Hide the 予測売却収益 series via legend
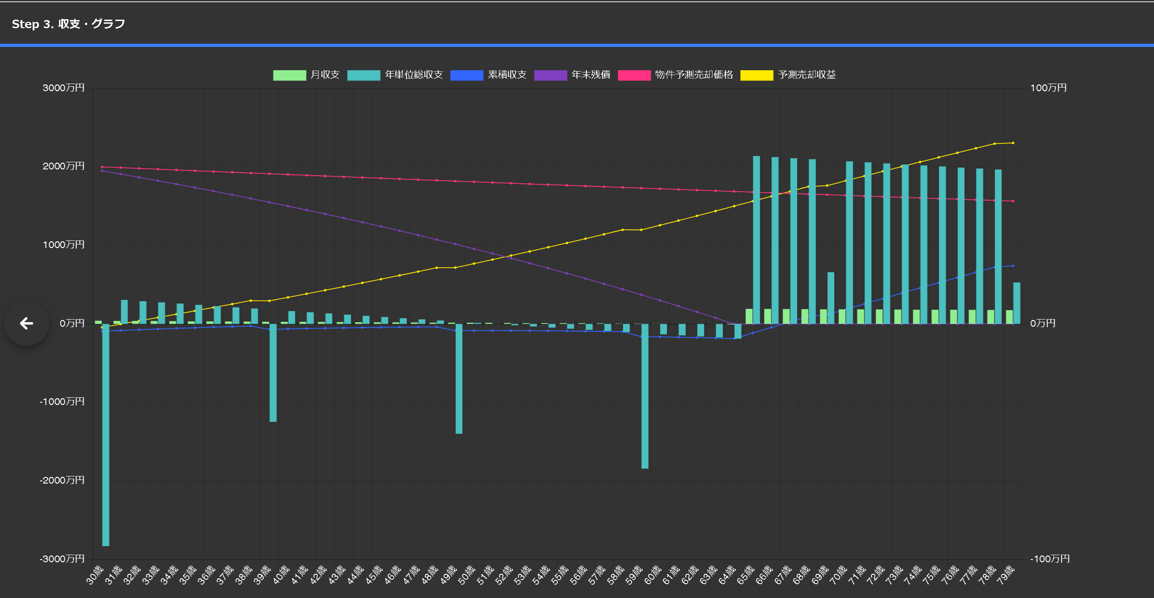The height and width of the screenshot is (598, 1154). click(x=806, y=75)
